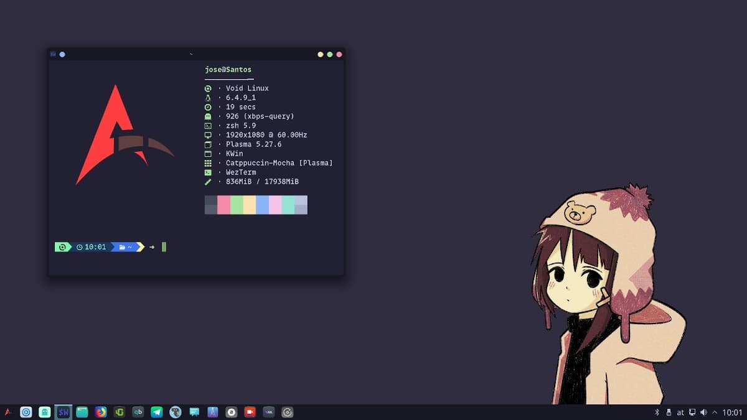The width and height of the screenshot is (747, 420).
Task: Click the blue dot in terminal titlebar
Action: 62,54
